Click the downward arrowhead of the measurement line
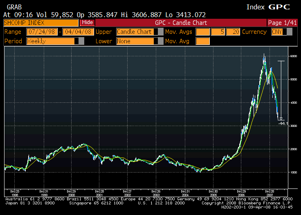 (x=281, y=119)
